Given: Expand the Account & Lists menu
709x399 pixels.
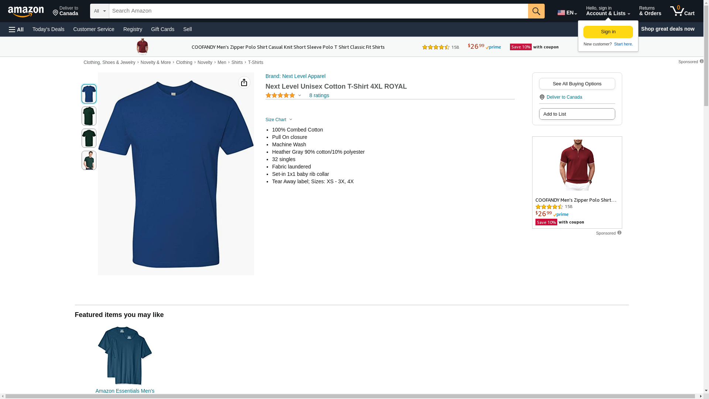Looking at the screenshot, I should coord(607,11).
